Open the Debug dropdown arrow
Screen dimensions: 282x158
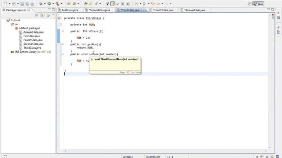tap(45, 4)
